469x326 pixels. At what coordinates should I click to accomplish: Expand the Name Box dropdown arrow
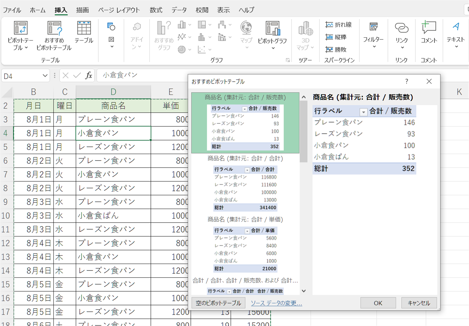click(45, 76)
